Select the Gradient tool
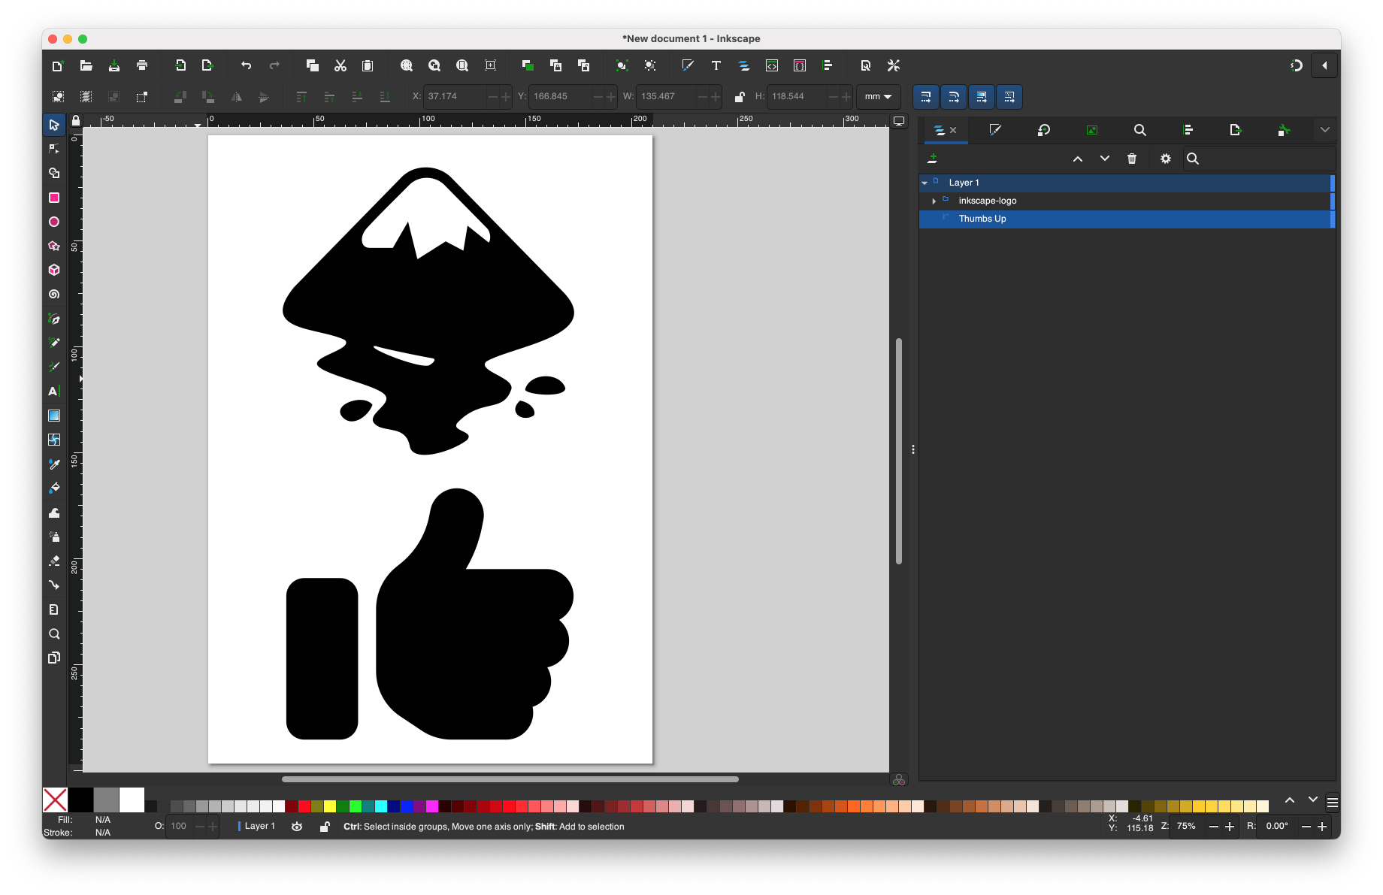1383x895 pixels. tap(54, 416)
